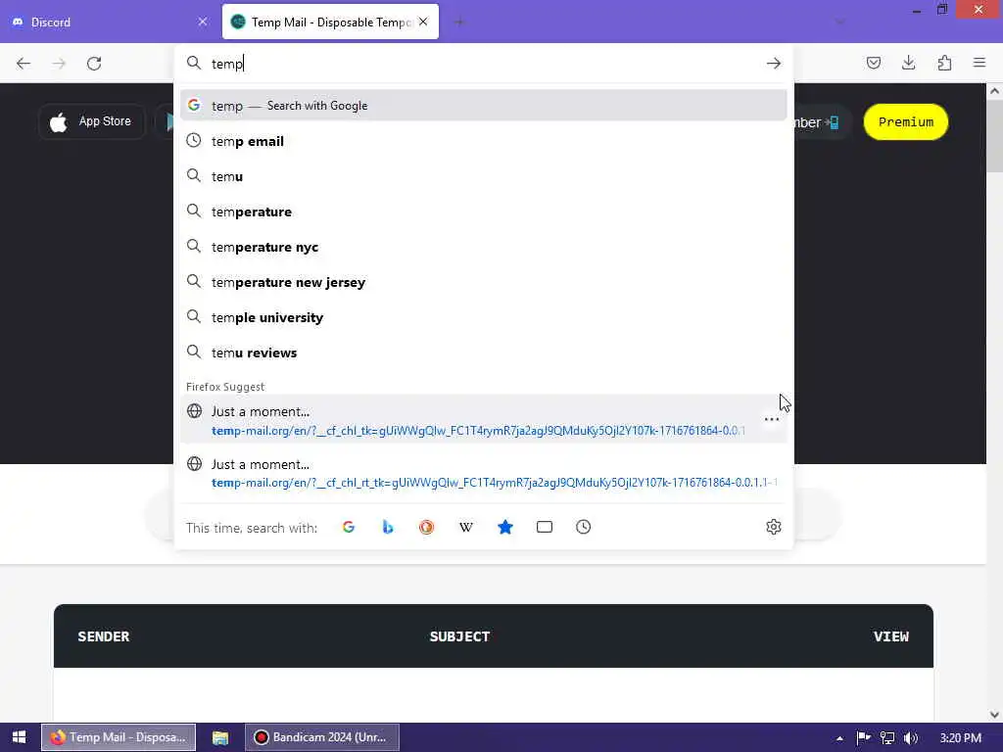Click the page scrollbar down arrow

(994, 714)
